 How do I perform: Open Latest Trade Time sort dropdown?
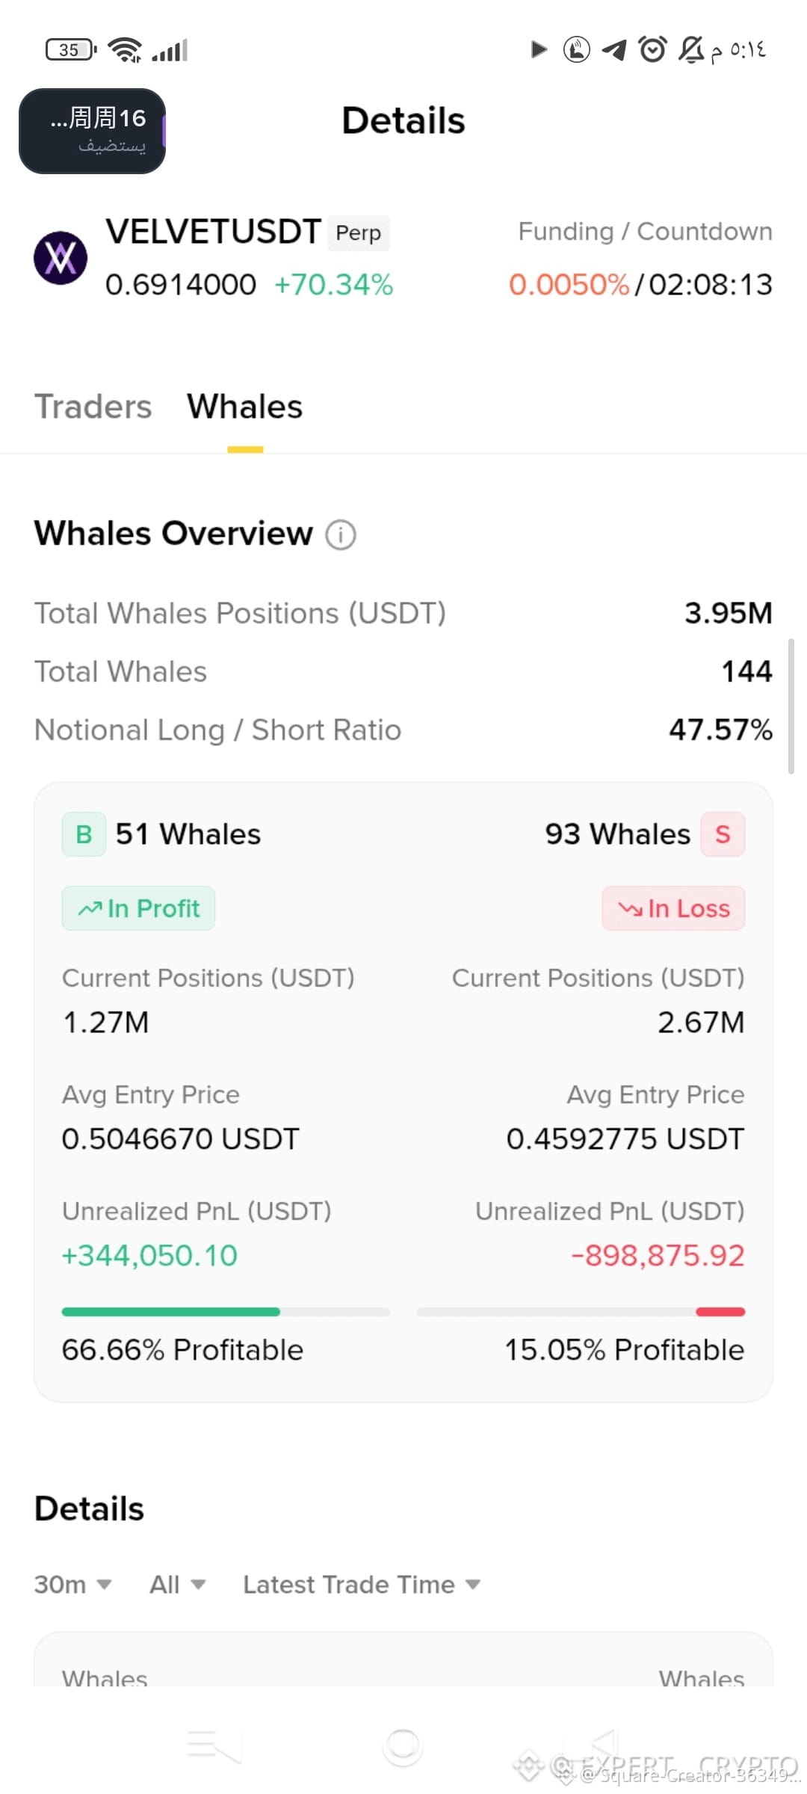tap(362, 1584)
